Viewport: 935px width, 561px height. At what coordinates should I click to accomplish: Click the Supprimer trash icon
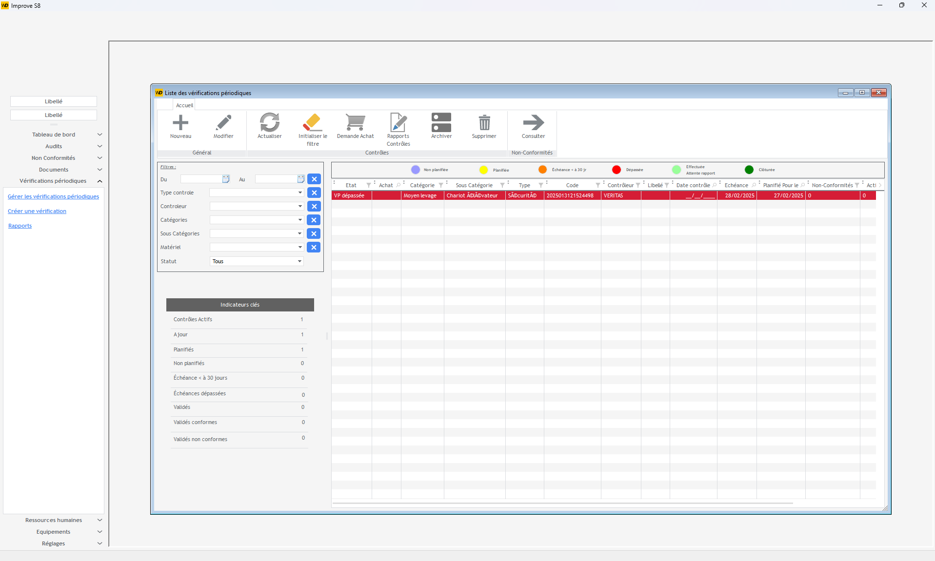coord(484,123)
